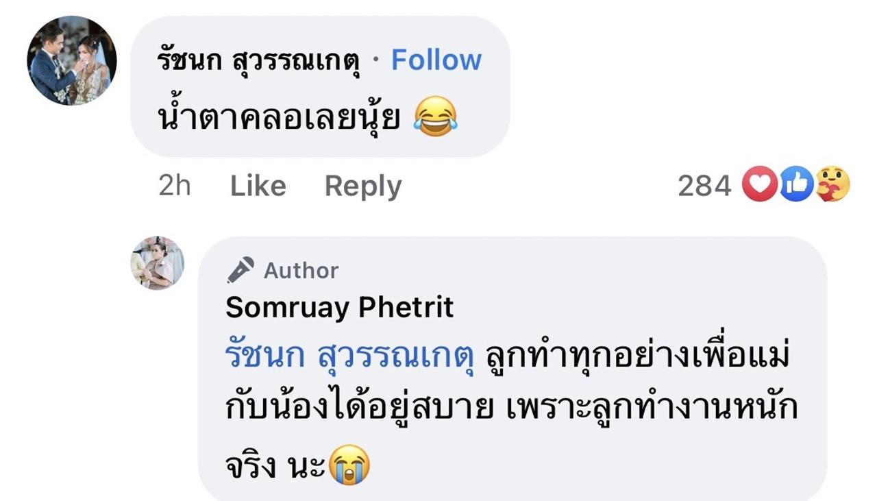Click the loudly crying emoji in the reply
The width and height of the screenshot is (877, 501).
(x=349, y=466)
